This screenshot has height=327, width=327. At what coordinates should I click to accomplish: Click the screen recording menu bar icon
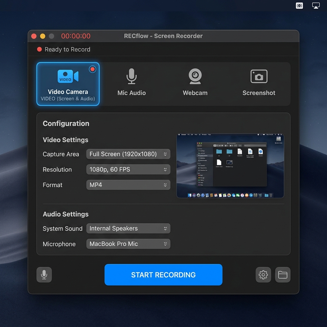(x=300, y=6)
